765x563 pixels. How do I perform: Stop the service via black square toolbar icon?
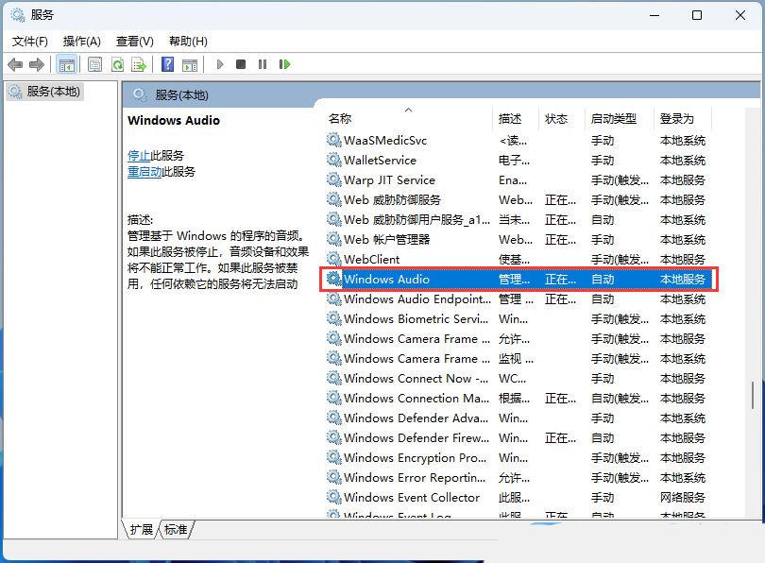coord(241,64)
